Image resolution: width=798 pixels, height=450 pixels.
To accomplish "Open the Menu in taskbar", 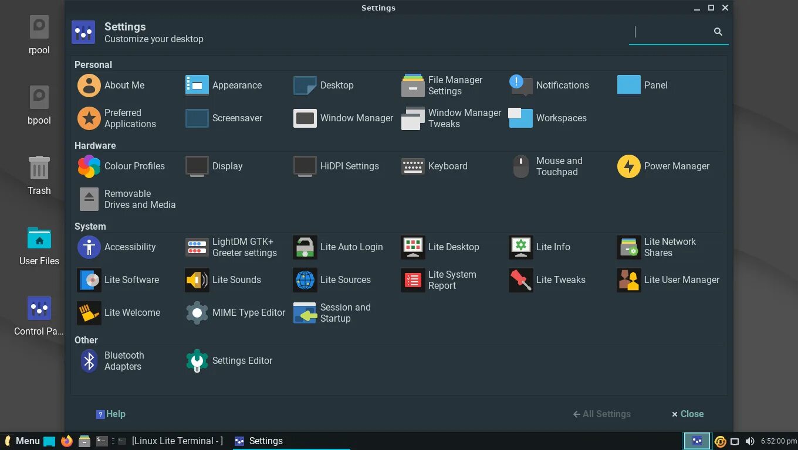I will [x=22, y=441].
